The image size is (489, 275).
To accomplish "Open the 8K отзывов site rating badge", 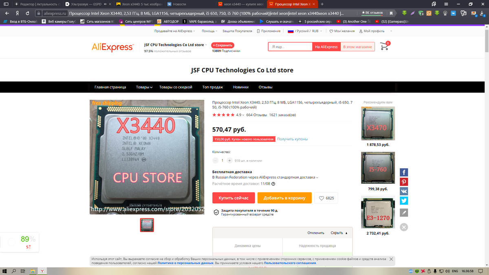I will [x=373, y=13].
